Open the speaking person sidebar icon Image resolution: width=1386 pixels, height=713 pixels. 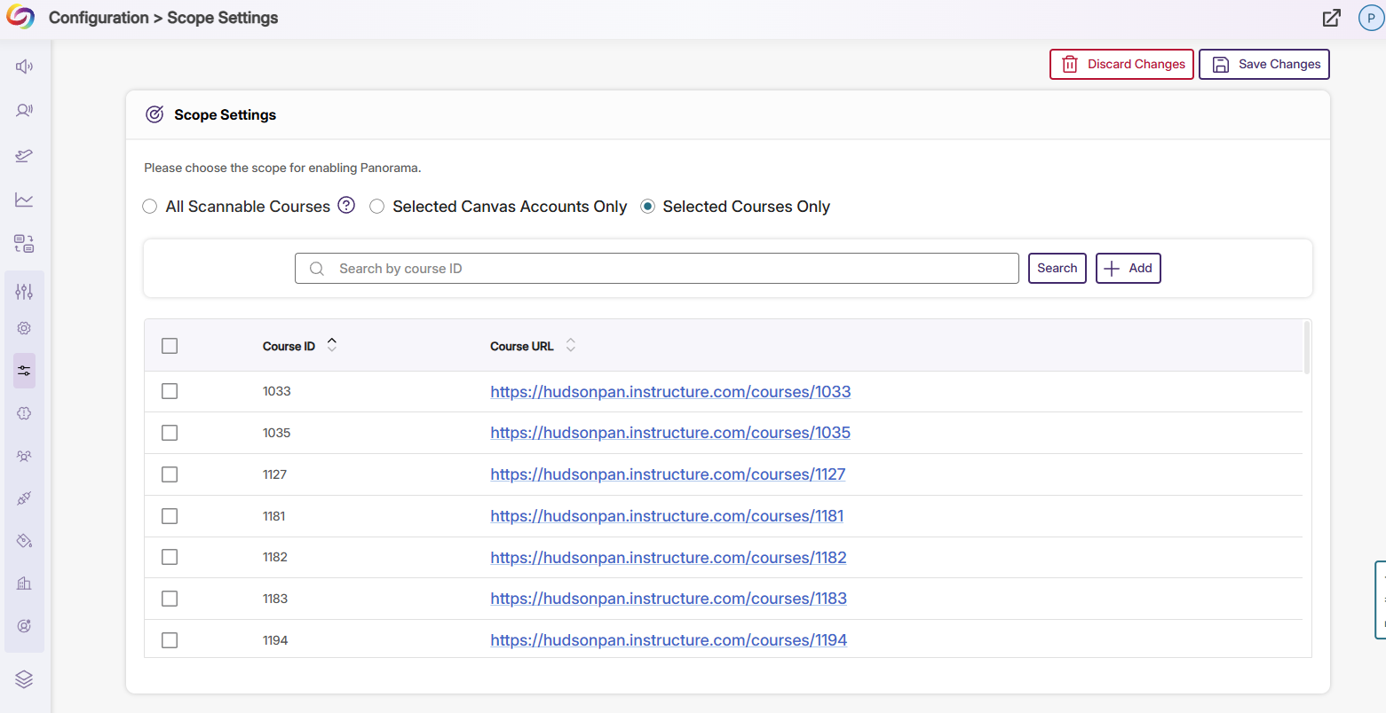[x=24, y=111]
